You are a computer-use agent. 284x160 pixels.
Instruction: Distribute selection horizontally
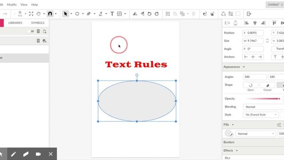[x=227, y=23]
